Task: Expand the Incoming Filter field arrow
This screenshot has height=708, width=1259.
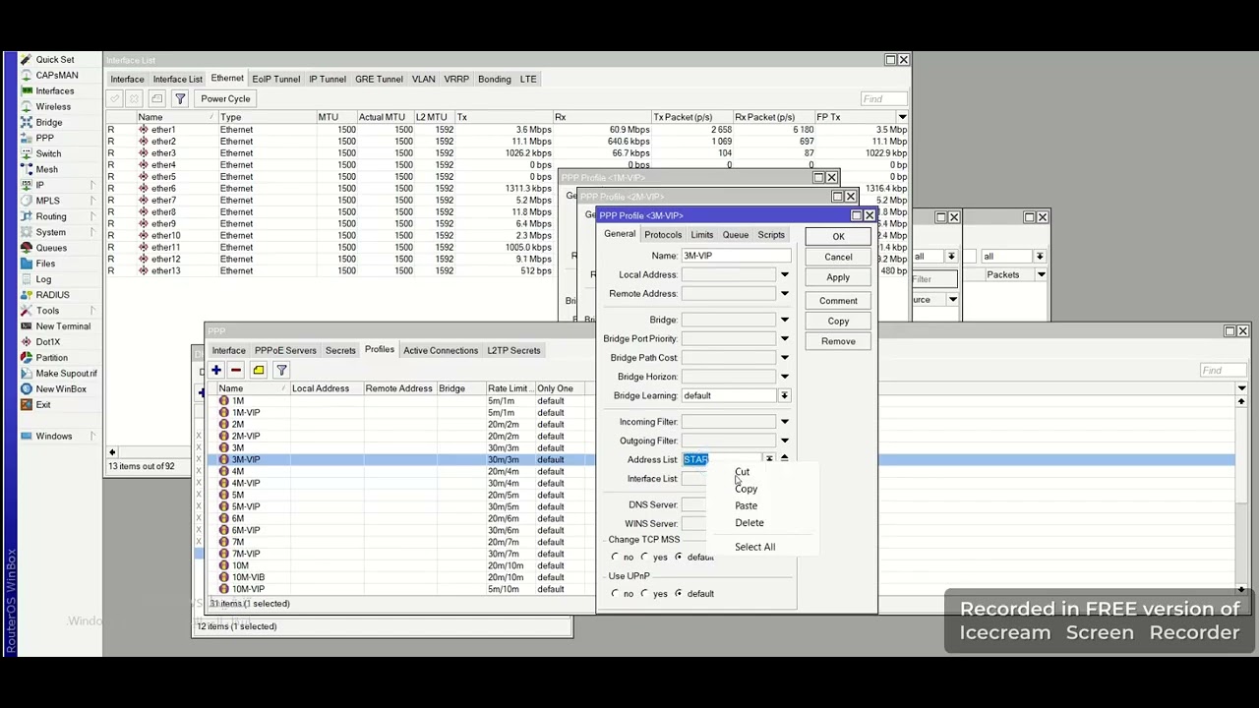Action: pyautogui.click(x=784, y=422)
